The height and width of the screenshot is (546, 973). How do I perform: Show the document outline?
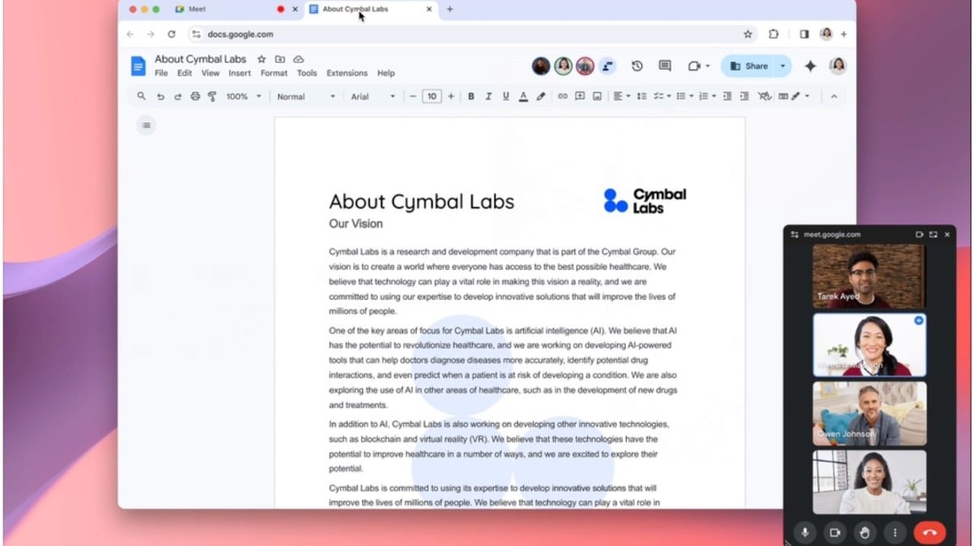(146, 125)
